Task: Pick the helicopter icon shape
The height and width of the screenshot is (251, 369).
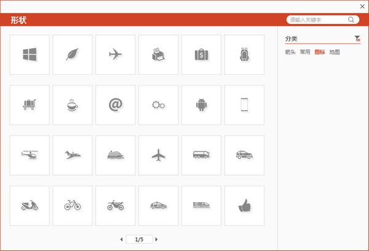Action: pos(30,155)
